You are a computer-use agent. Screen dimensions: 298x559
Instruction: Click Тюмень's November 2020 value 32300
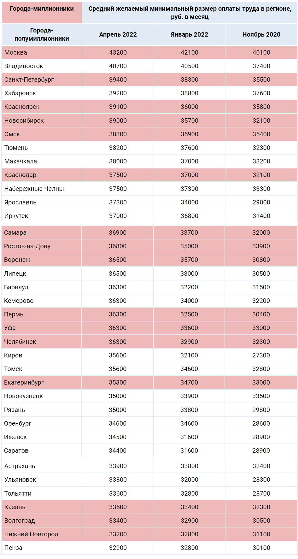coord(261,148)
